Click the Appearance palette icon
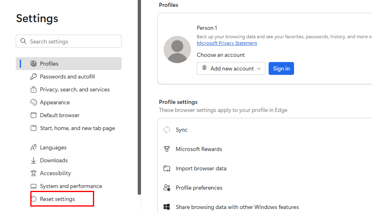 [34, 102]
